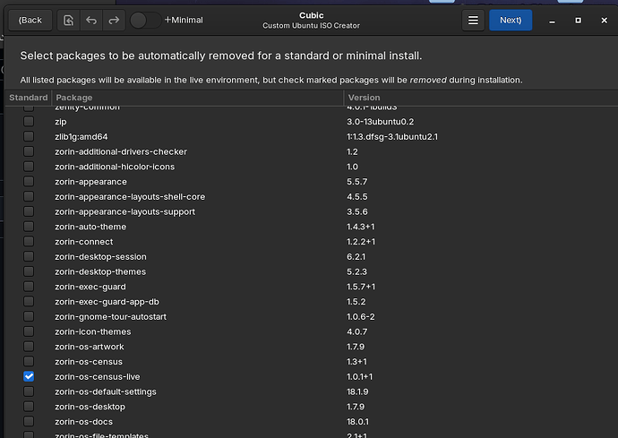
Task: Open the hamburger menu
Action: (x=473, y=20)
